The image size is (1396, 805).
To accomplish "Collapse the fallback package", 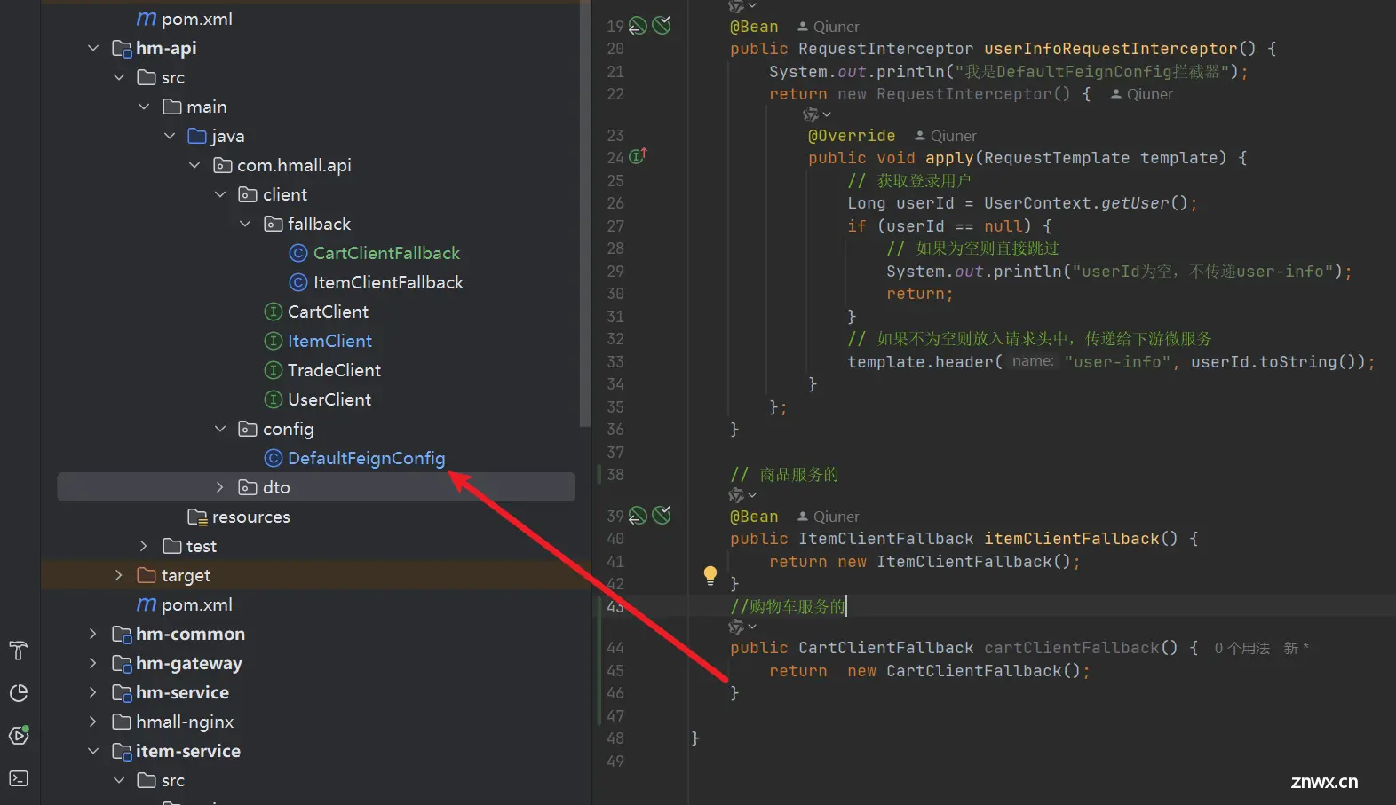I will click(x=245, y=224).
